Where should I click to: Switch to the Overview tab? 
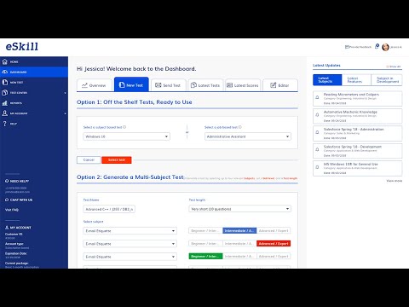click(94, 85)
